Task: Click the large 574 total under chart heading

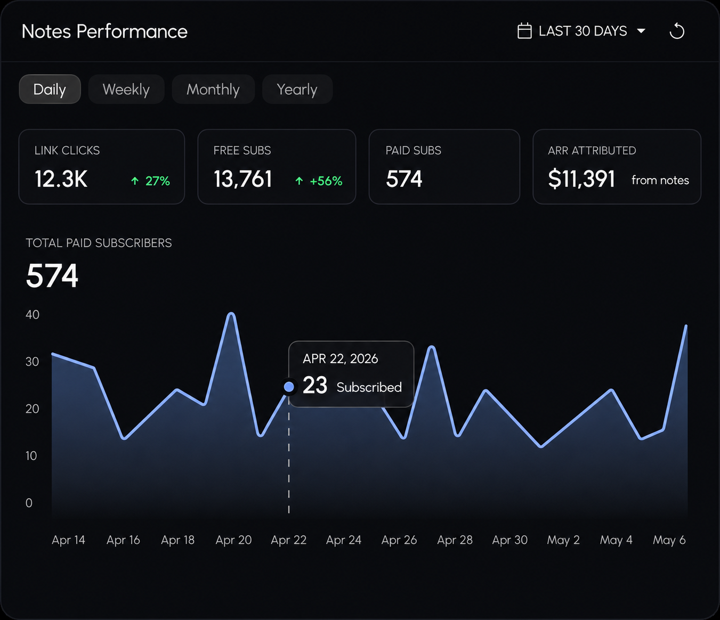Action: point(52,276)
